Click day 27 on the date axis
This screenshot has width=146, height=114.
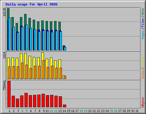120,111
